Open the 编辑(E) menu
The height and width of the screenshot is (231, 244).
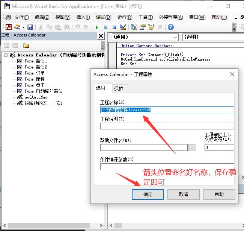click(42, 17)
